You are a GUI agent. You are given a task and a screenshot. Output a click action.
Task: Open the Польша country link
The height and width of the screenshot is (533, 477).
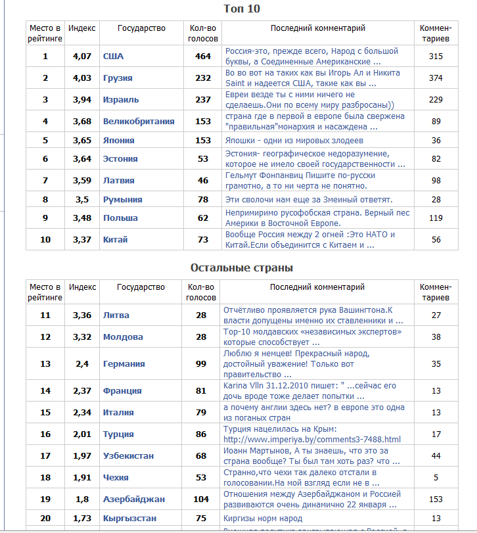coord(120,218)
